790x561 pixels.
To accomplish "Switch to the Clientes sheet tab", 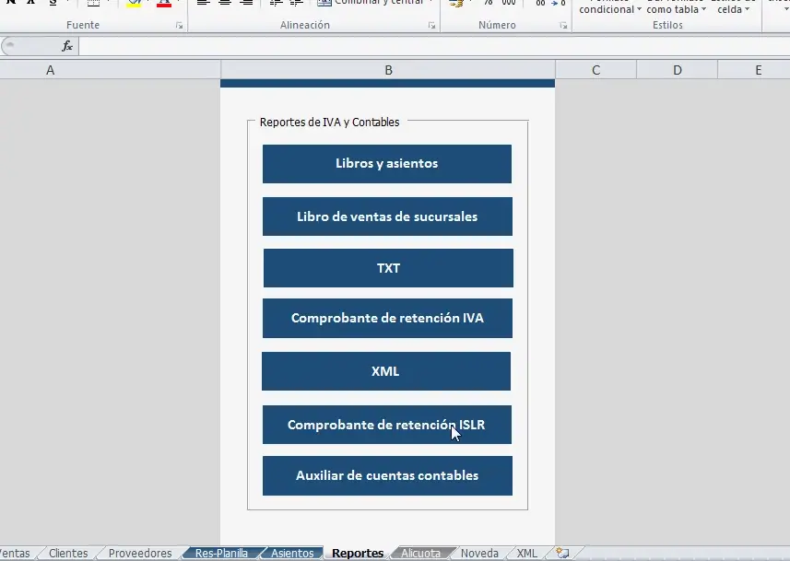I will pos(68,553).
